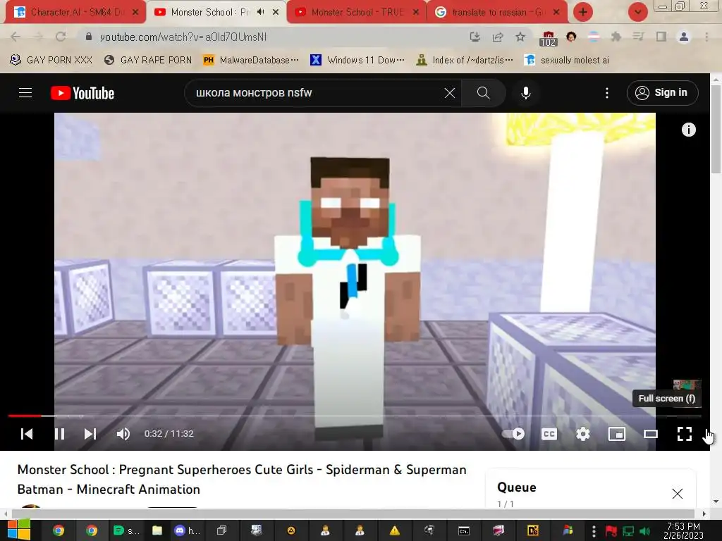
Task: Show hidden system tray icons
Action: (x=594, y=531)
